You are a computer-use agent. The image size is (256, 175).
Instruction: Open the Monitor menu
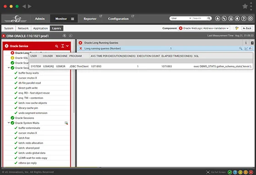click(x=61, y=19)
